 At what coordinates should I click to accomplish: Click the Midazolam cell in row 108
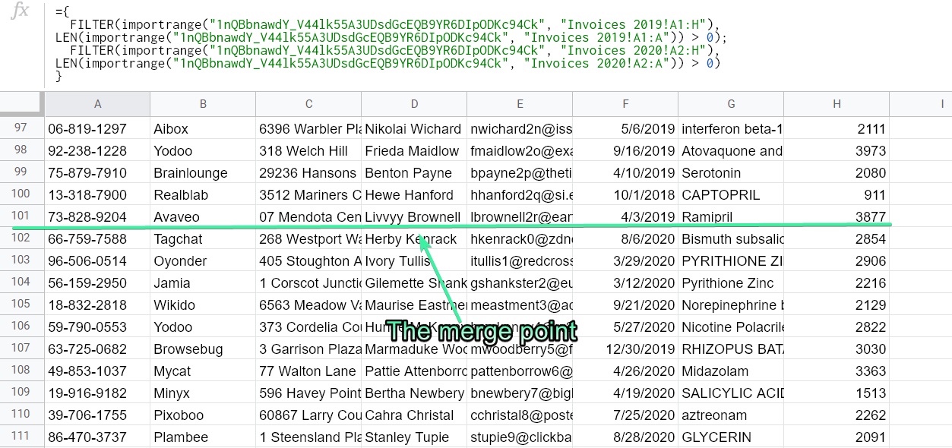pos(730,371)
